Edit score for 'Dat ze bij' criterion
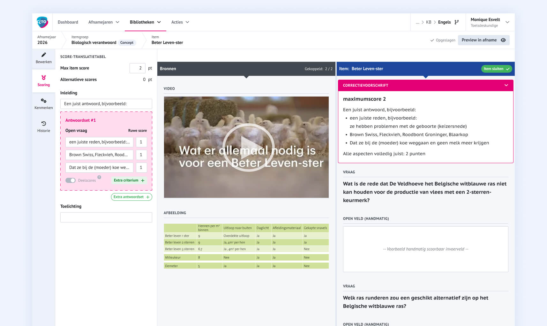The width and height of the screenshot is (547, 326). [141, 168]
